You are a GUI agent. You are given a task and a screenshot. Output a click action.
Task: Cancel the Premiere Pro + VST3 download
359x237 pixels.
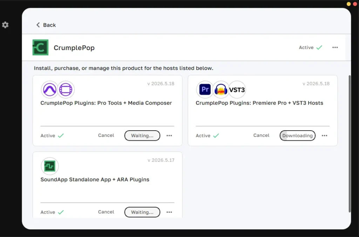pos(261,135)
